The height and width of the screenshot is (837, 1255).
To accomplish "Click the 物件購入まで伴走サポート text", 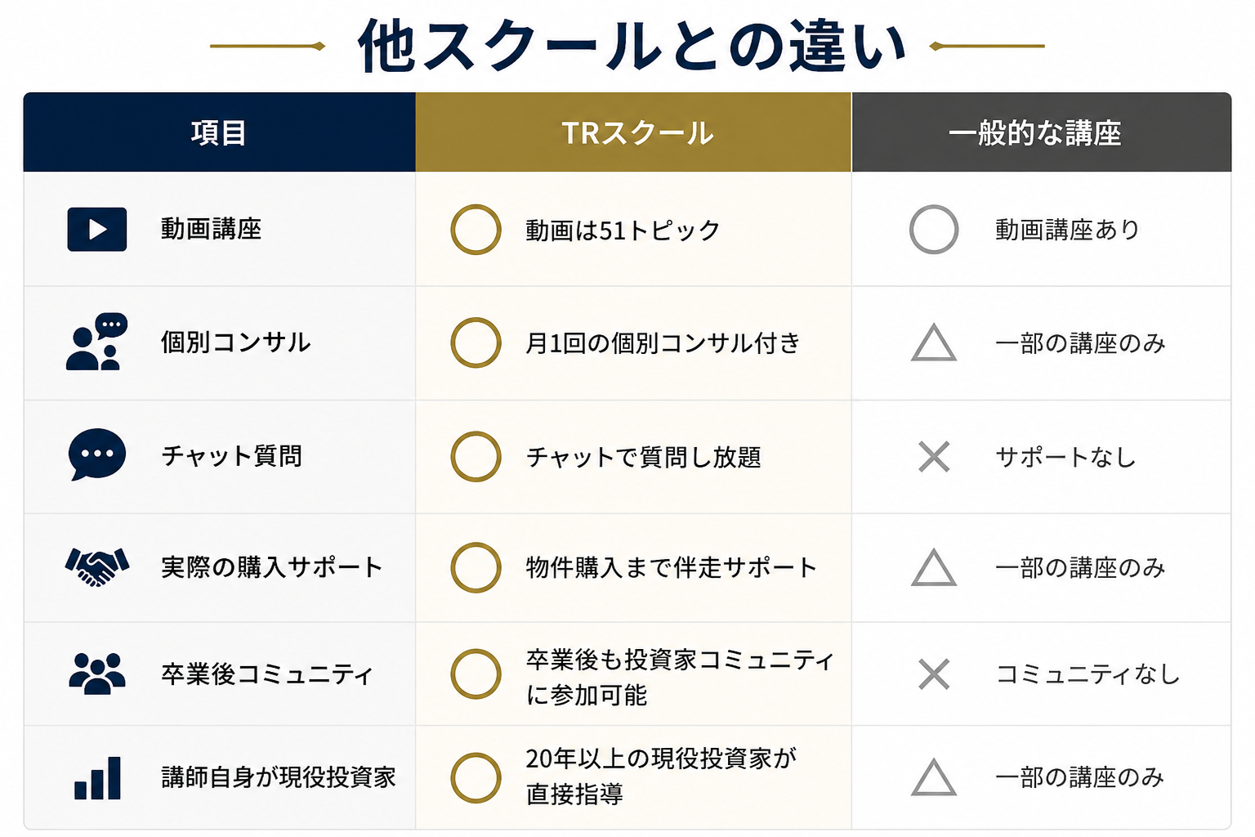I will pos(671,567).
